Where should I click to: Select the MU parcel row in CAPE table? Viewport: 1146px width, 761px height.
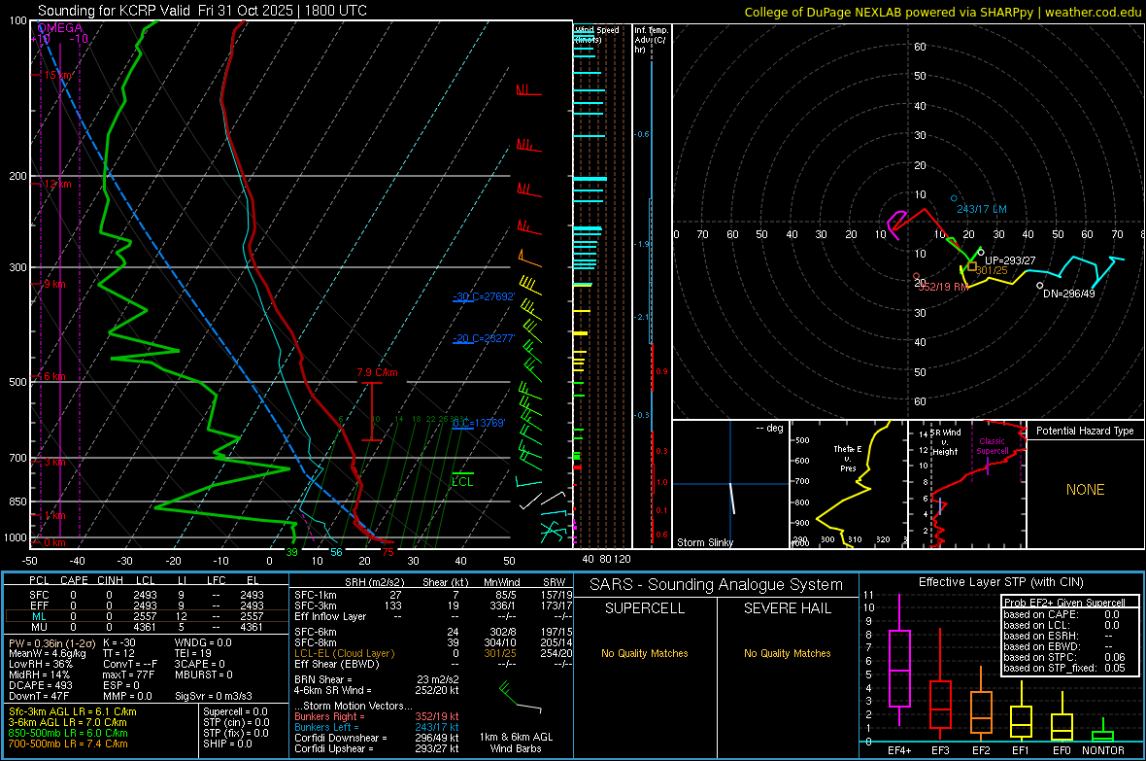[x=147, y=626]
